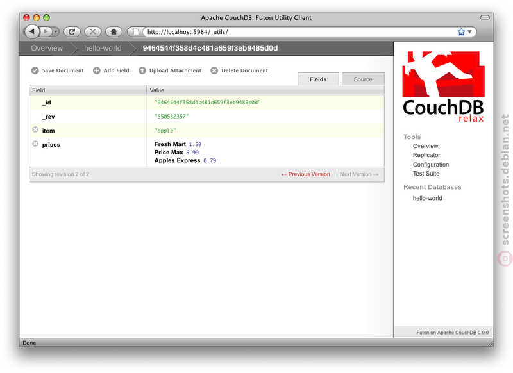513x373 pixels.
Task: Open Test Suite in the Tools sidebar
Action: (426, 174)
